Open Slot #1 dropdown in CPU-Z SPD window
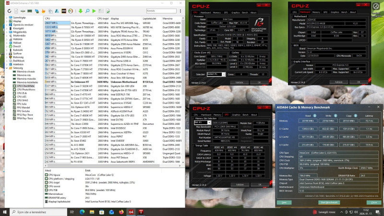Viewport: 384px width, 216px height. tap(209, 123)
